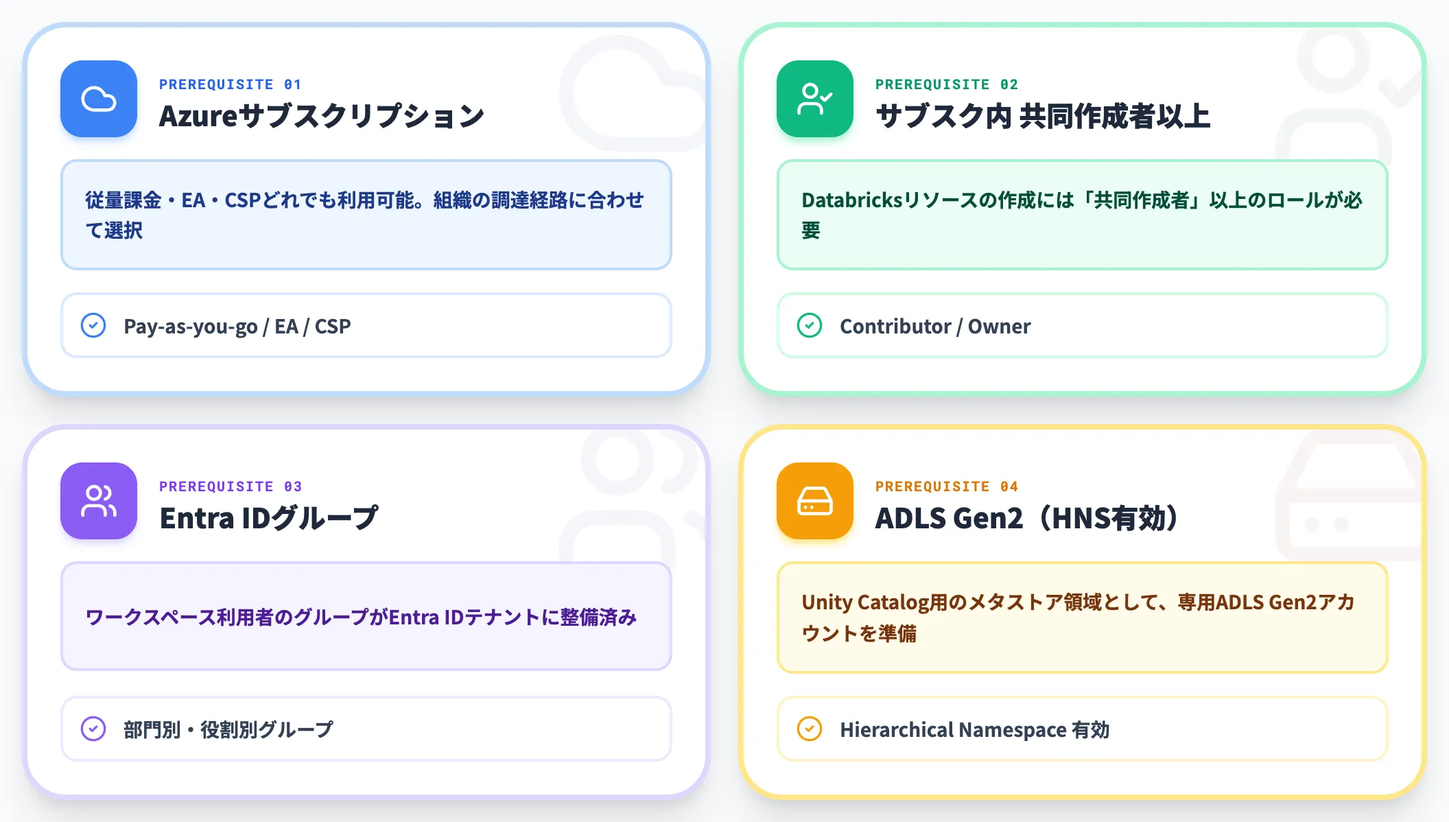This screenshot has height=822, width=1449.
Task: Select the PREREQUISITE 02 label
Action: coord(946,84)
